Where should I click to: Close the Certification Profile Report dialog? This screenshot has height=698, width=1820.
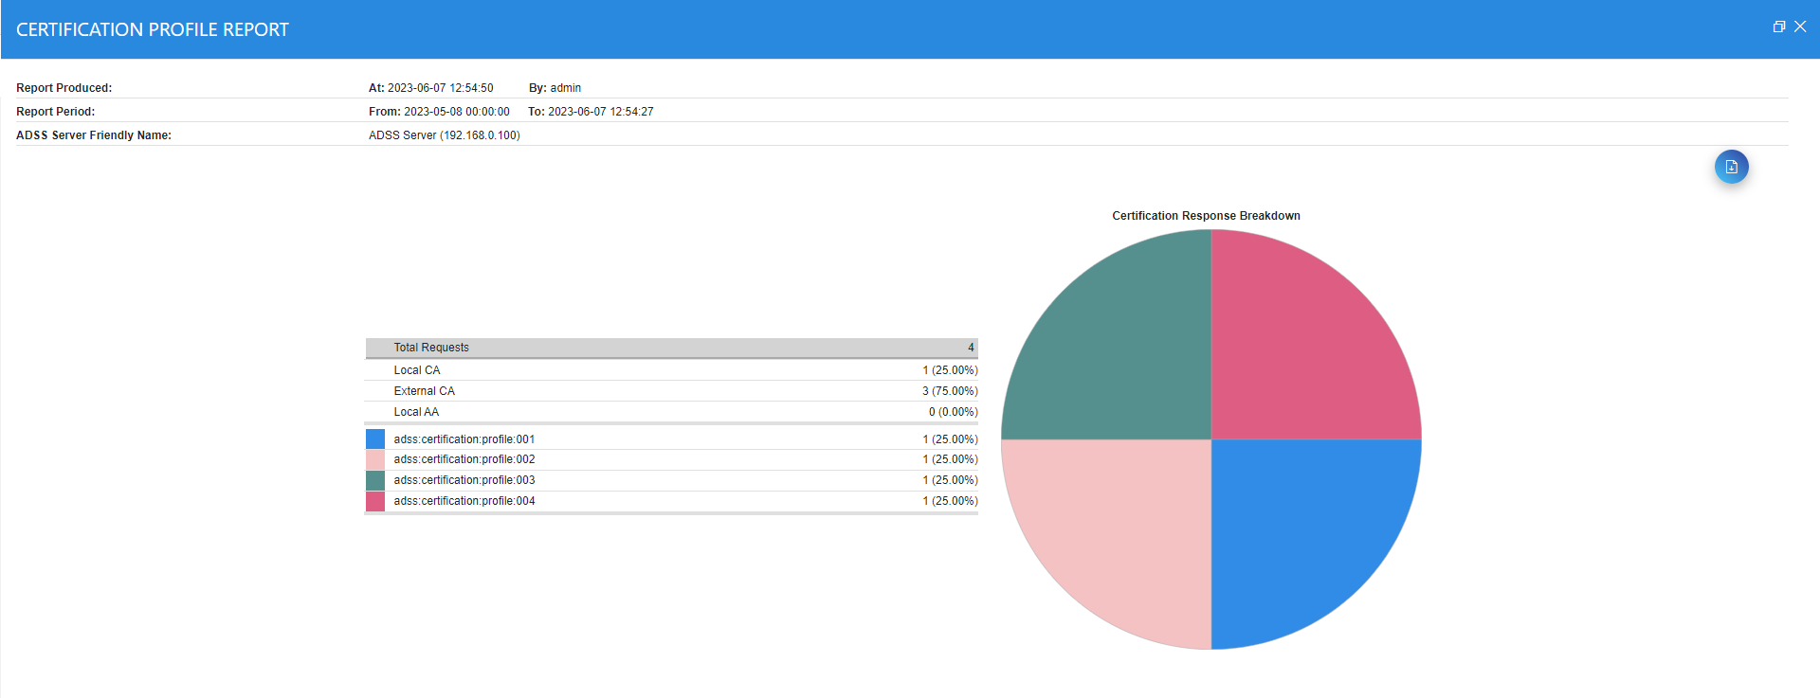pos(1800,27)
